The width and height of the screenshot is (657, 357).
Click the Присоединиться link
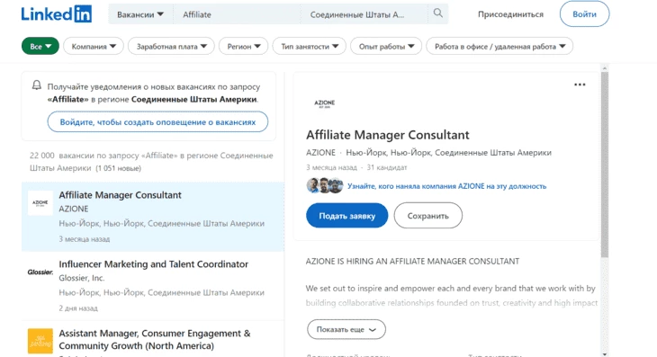pos(510,14)
